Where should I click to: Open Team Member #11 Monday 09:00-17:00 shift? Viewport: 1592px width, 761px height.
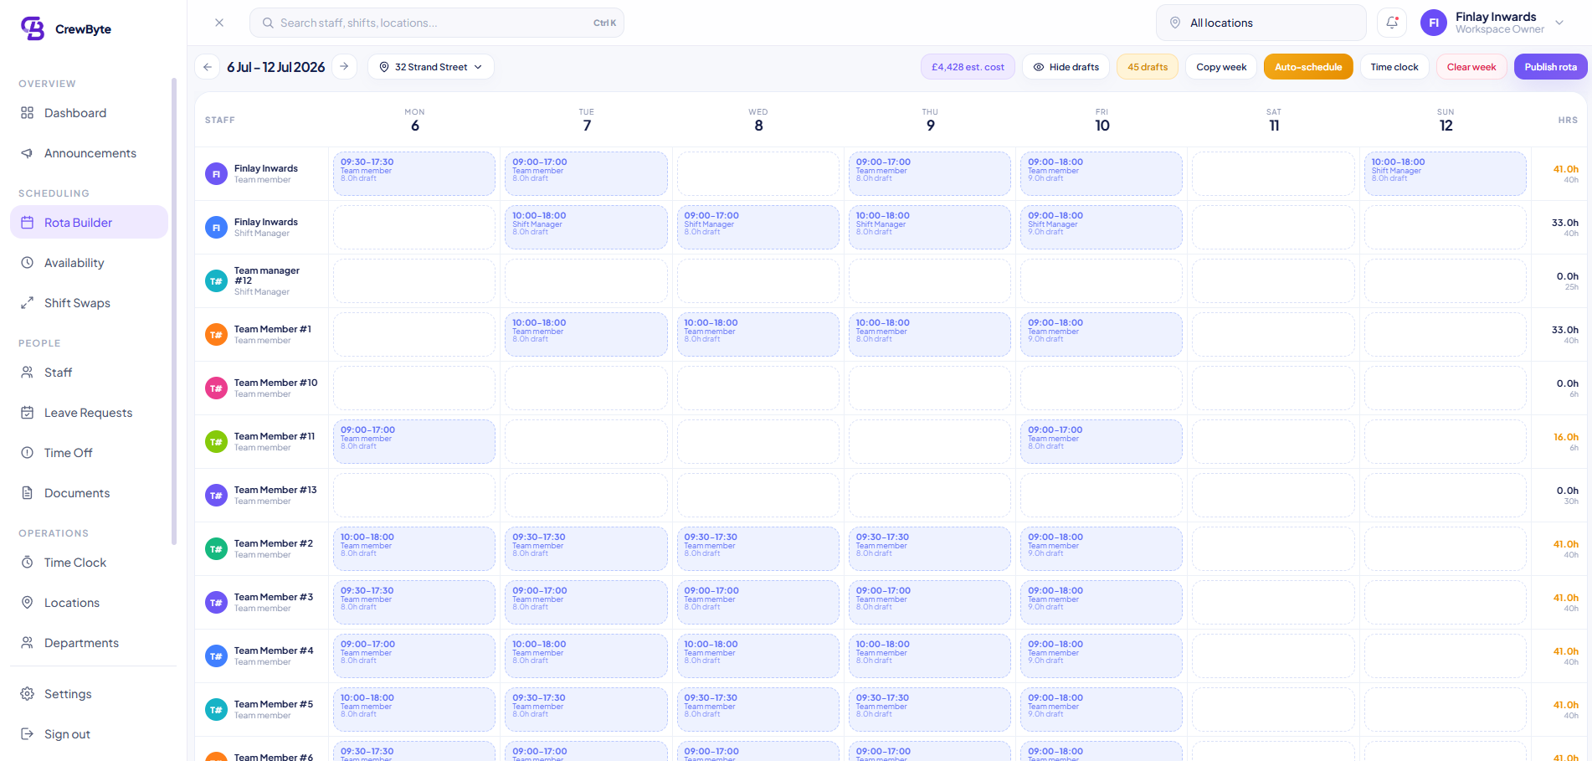pos(414,441)
